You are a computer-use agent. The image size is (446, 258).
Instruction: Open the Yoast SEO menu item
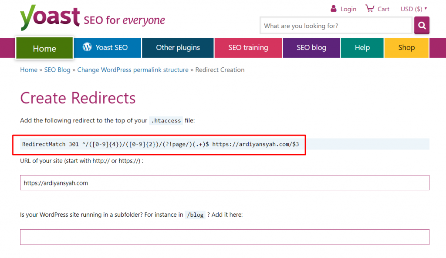107,48
